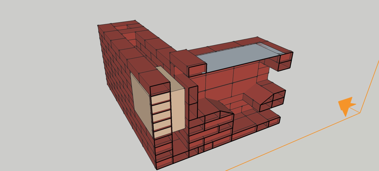Select the cut brick at slab's right end
379x171 pixels.
coord(286,62)
